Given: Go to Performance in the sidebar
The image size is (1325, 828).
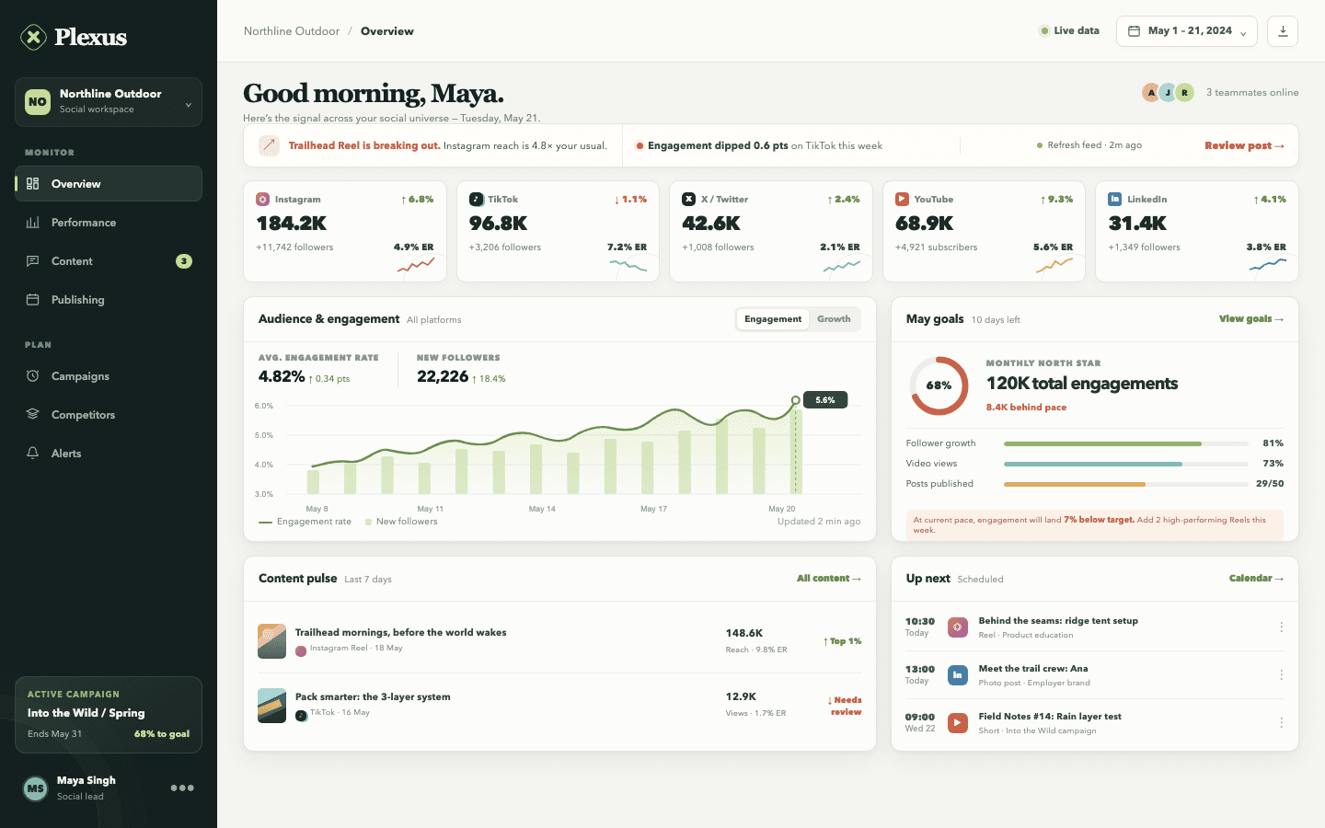Looking at the screenshot, I should 109,223.
